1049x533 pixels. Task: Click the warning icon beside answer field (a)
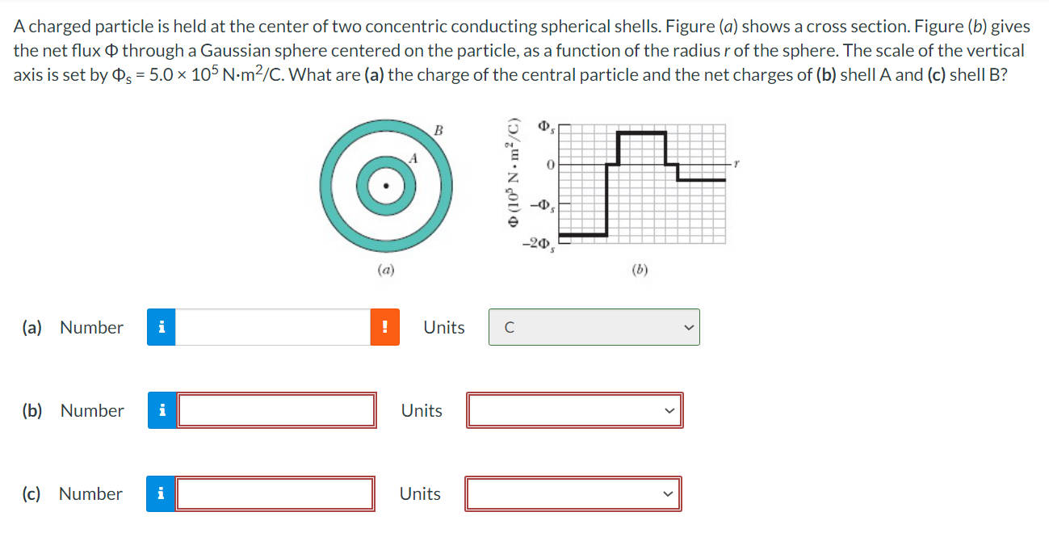(384, 327)
